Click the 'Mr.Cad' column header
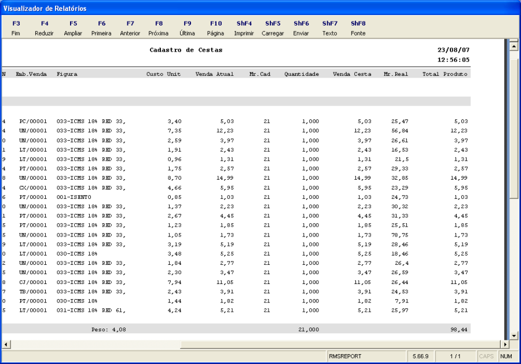This screenshot has width=521, height=364. 260,74
